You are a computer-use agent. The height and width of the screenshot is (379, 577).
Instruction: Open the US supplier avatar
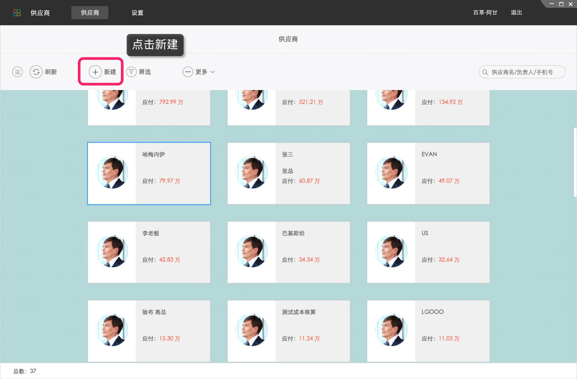click(x=391, y=251)
